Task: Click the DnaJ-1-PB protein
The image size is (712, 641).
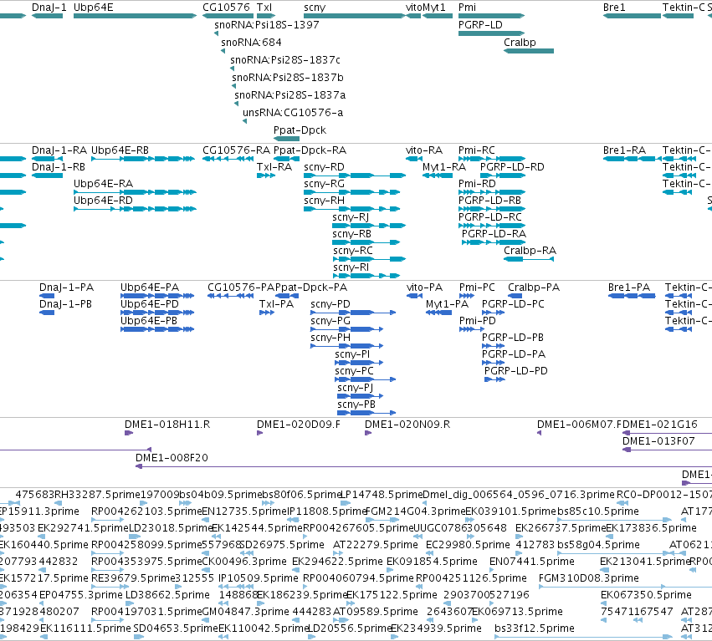Action: tap(47, 313)
